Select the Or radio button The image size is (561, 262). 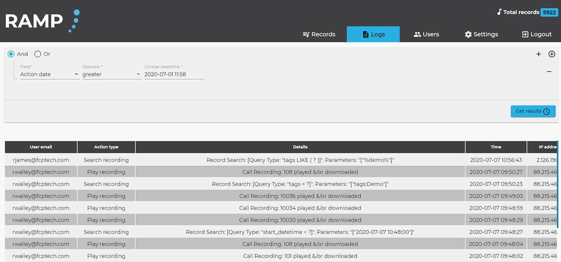click(x=38, y=54)
